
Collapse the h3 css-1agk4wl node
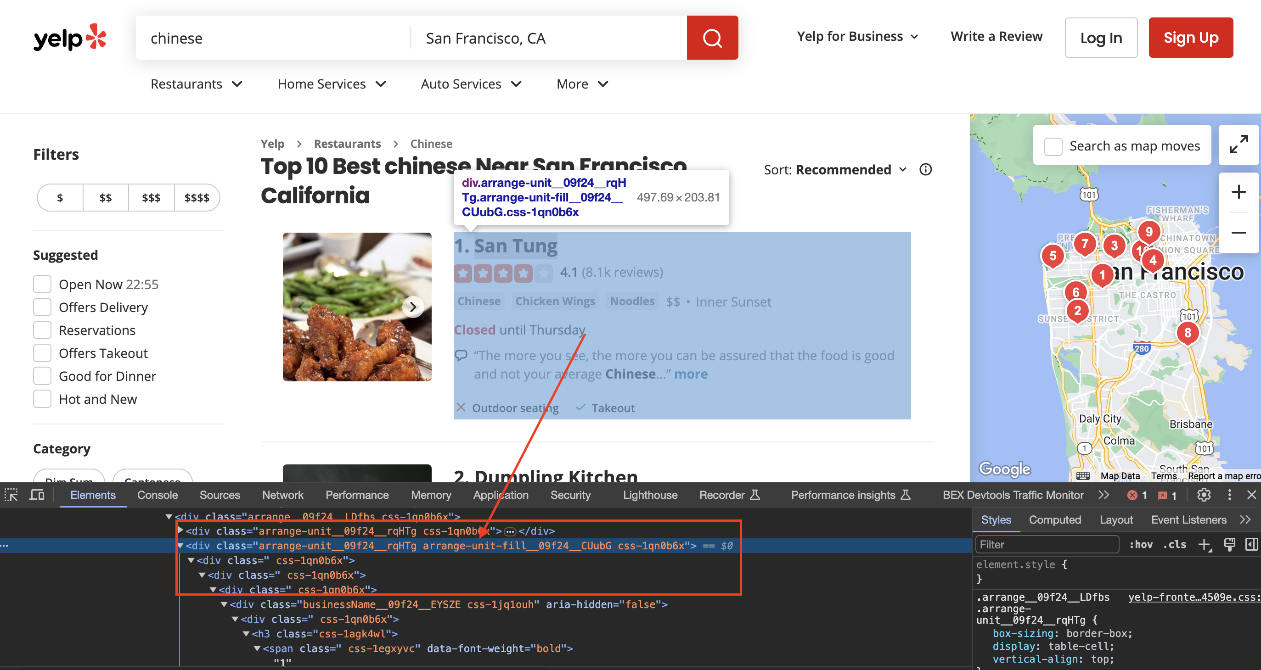(x=246, y=634)
